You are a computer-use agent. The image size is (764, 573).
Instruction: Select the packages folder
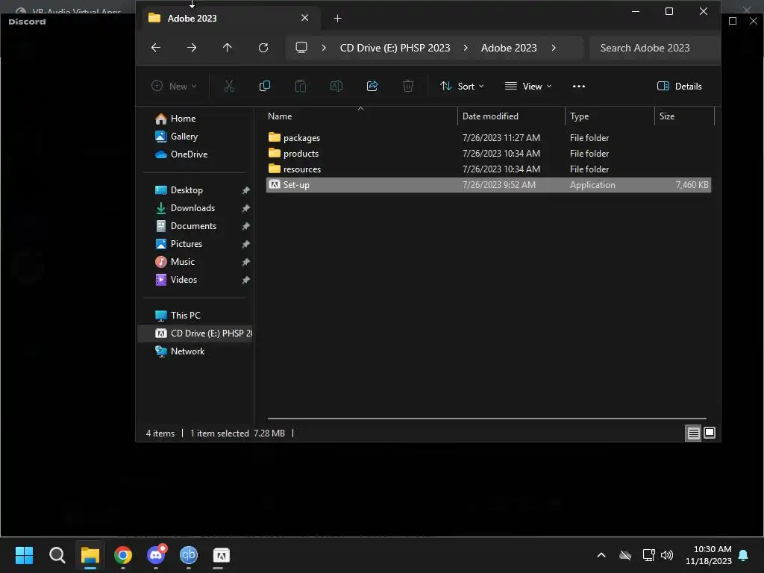pos(488,138)
